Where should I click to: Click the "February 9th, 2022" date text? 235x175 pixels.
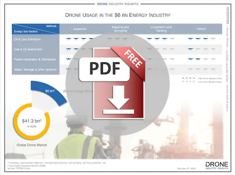[x=186, y=169]
